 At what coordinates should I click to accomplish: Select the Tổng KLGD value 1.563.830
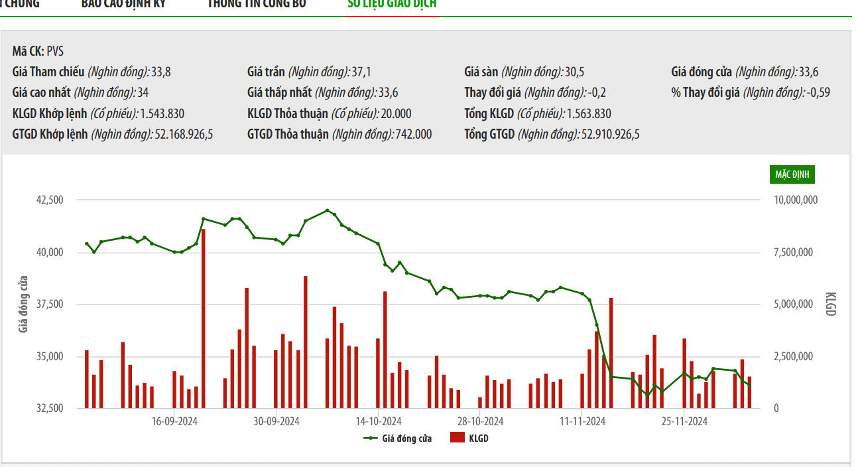click(589, 113)
